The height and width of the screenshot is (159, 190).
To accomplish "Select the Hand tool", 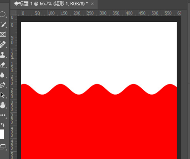I will click(x=3, y=105).
